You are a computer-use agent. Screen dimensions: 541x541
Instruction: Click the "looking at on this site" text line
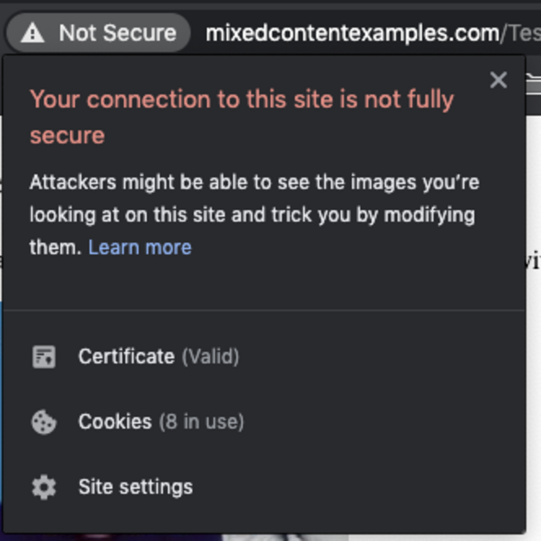click(252, 215)
